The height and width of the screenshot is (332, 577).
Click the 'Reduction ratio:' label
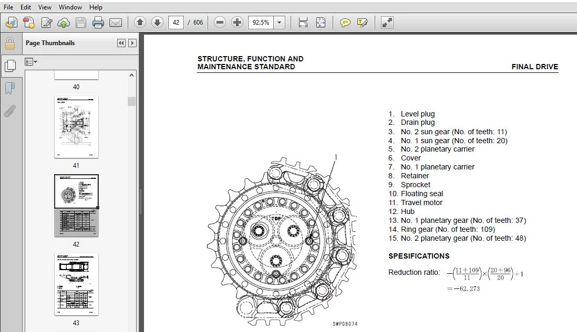tap(414, 272)
